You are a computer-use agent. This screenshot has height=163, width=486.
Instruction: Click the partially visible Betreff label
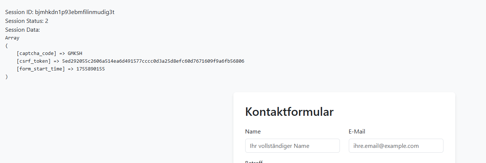point(254,162)
